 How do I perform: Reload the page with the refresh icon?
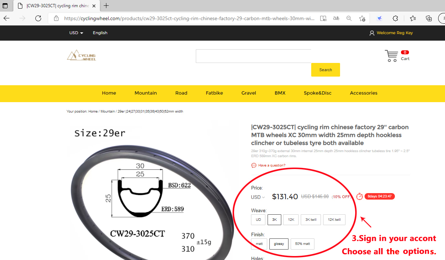pos(38,18)
